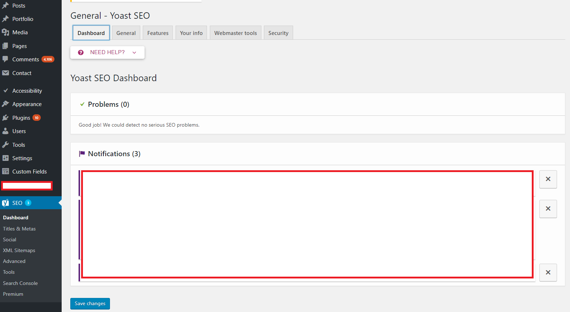Open the Search Console submenu link

point(20,283)
